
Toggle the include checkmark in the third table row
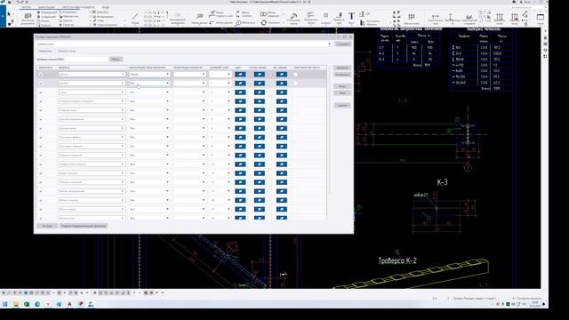pyautogui.click(x=41, y=92)
